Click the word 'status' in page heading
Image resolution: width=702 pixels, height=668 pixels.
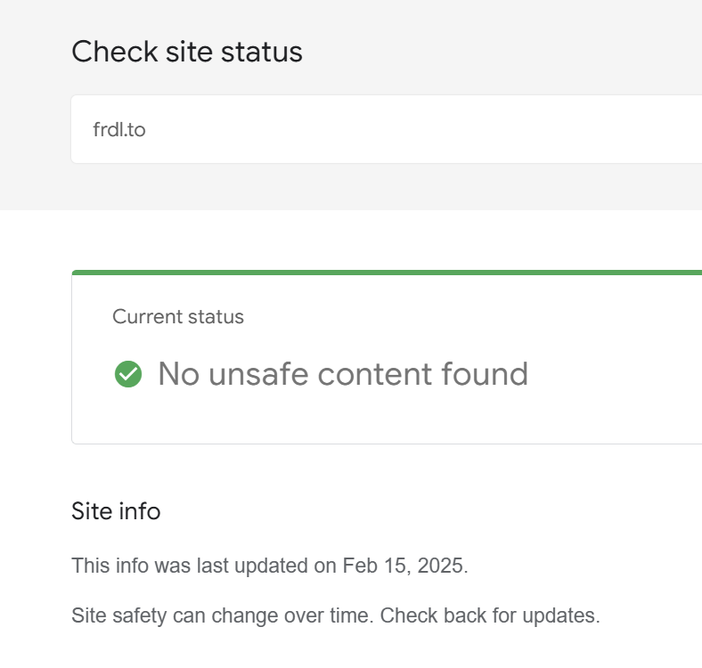tap(262, 52)
